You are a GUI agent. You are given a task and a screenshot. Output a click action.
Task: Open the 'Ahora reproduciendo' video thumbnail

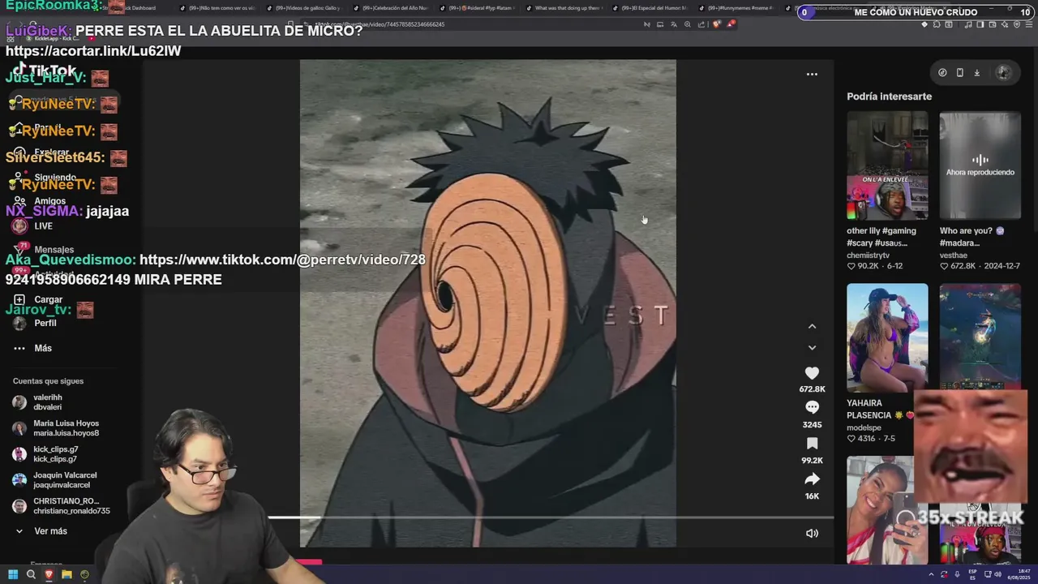(980, 165)
